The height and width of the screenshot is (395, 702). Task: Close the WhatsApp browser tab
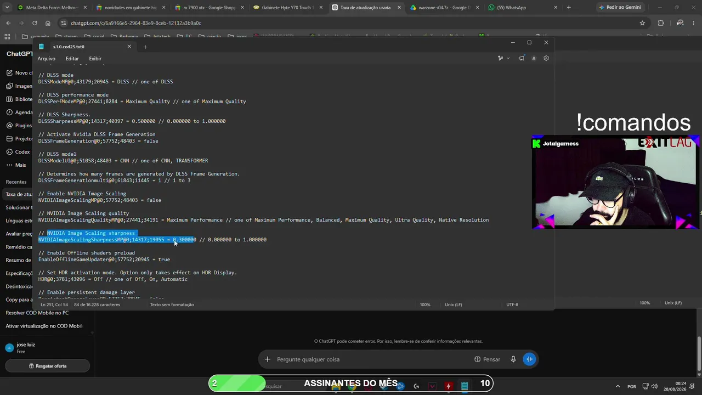[556, 8]
